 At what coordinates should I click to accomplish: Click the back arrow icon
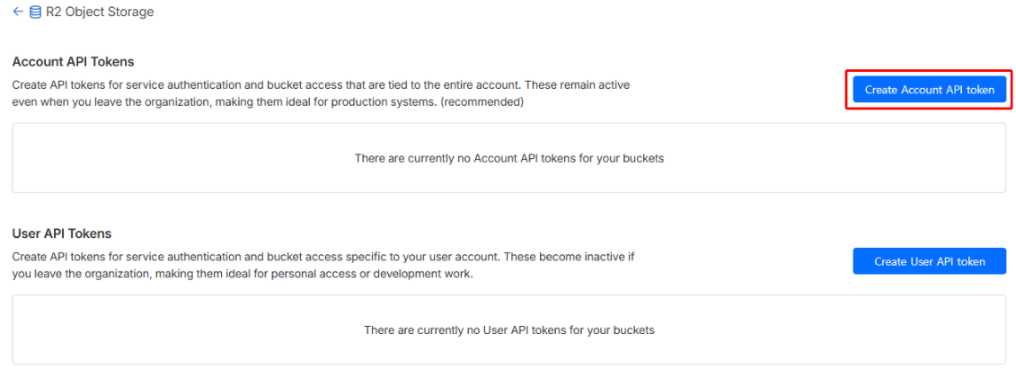(17, 12)
